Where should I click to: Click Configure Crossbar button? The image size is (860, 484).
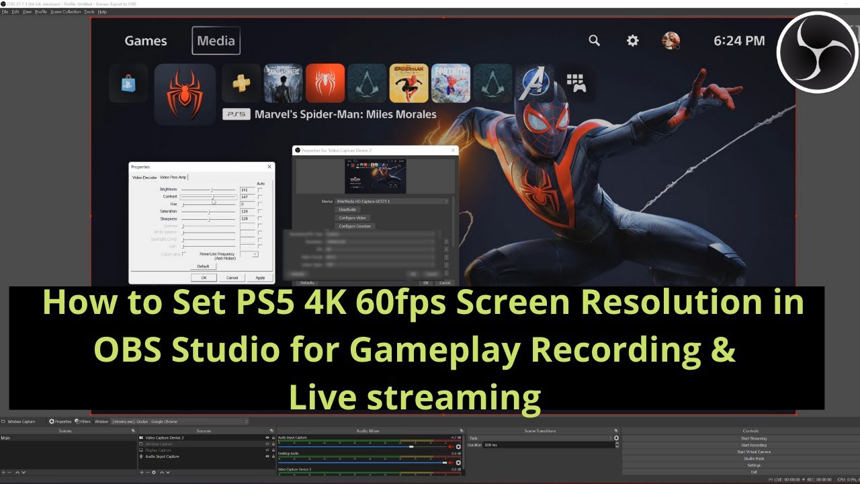pyautogui.click(x=355, y=226)
